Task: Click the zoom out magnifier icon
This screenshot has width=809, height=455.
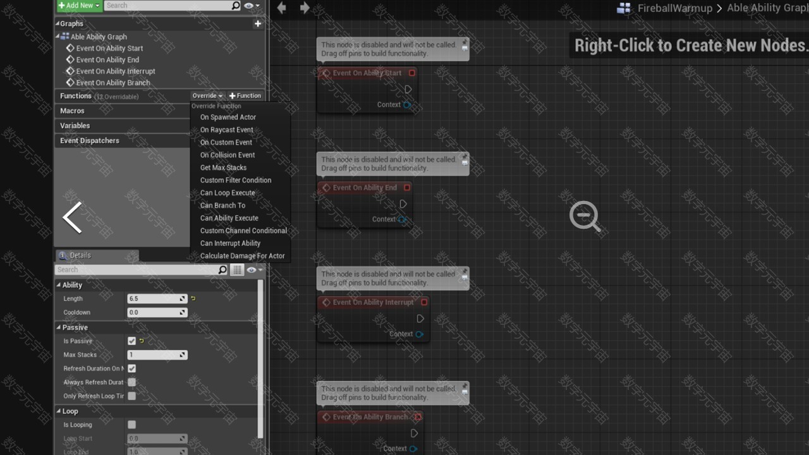Action: (x=585, y=216)
